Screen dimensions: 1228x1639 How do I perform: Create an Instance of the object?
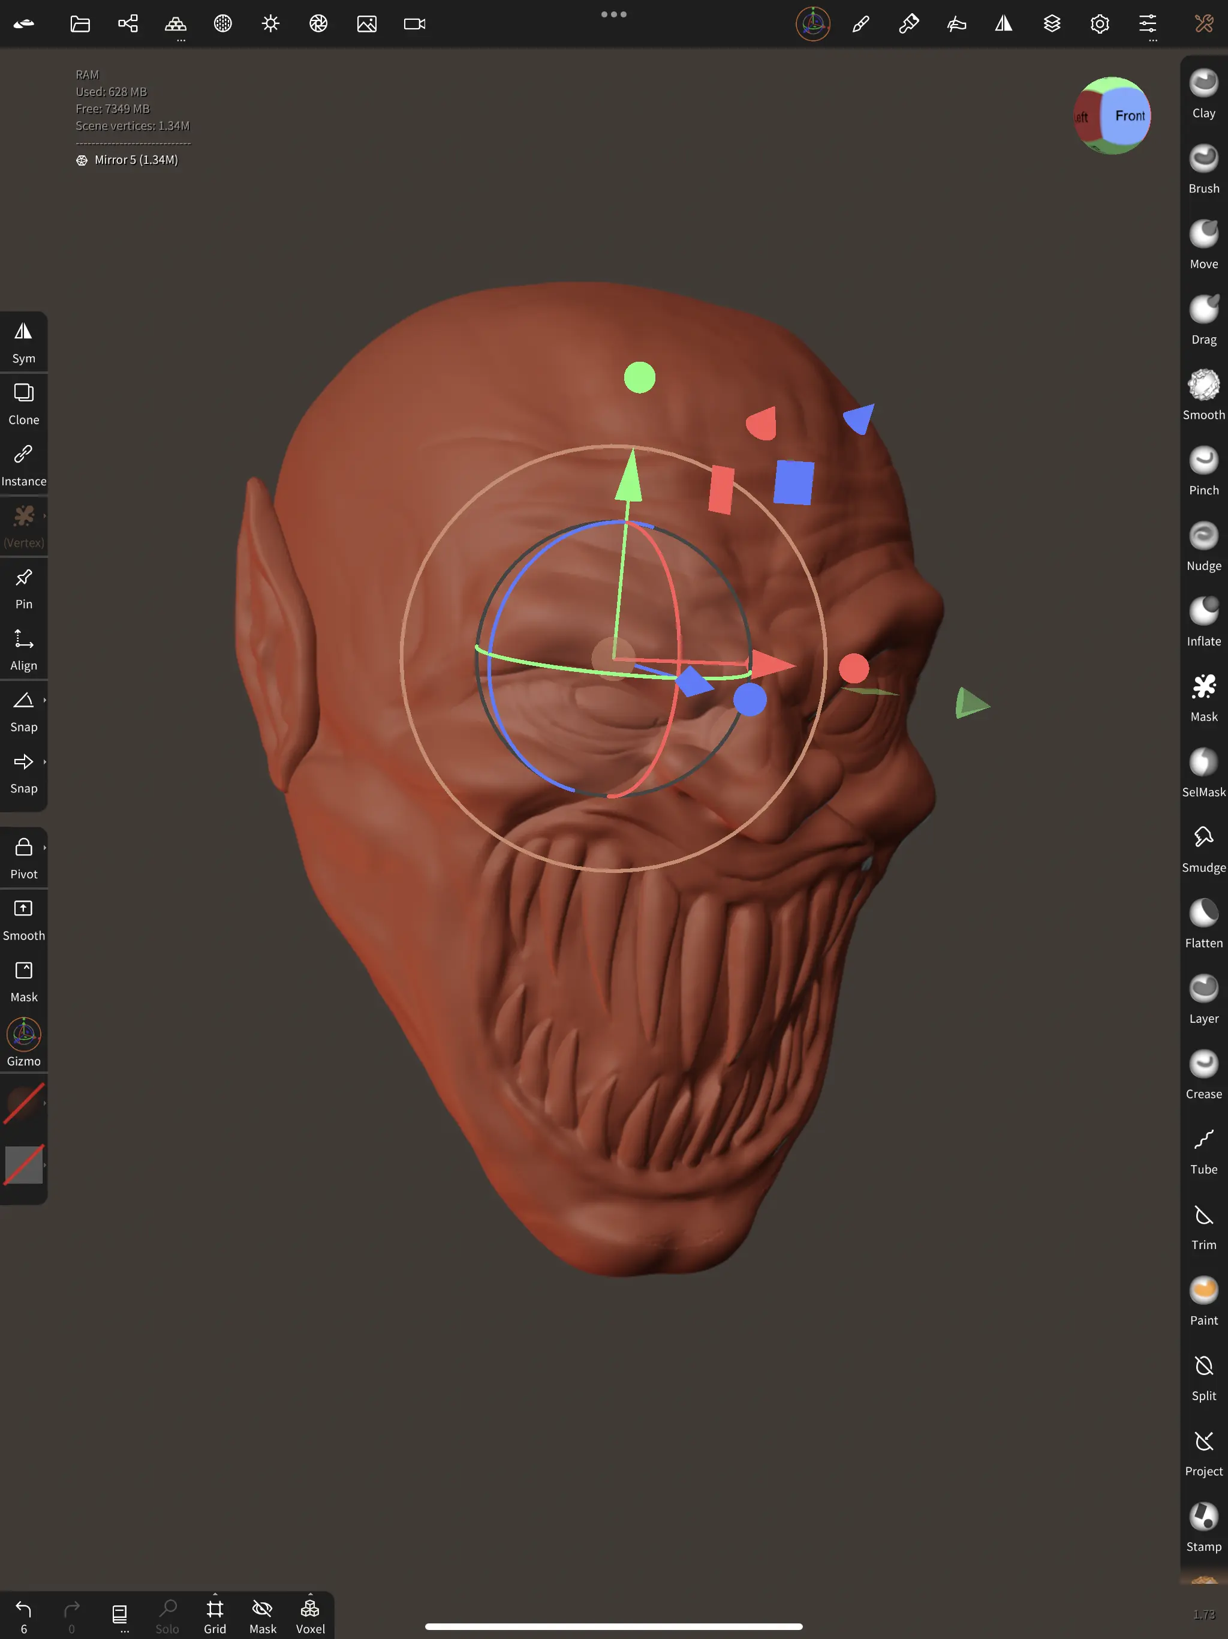24,466
